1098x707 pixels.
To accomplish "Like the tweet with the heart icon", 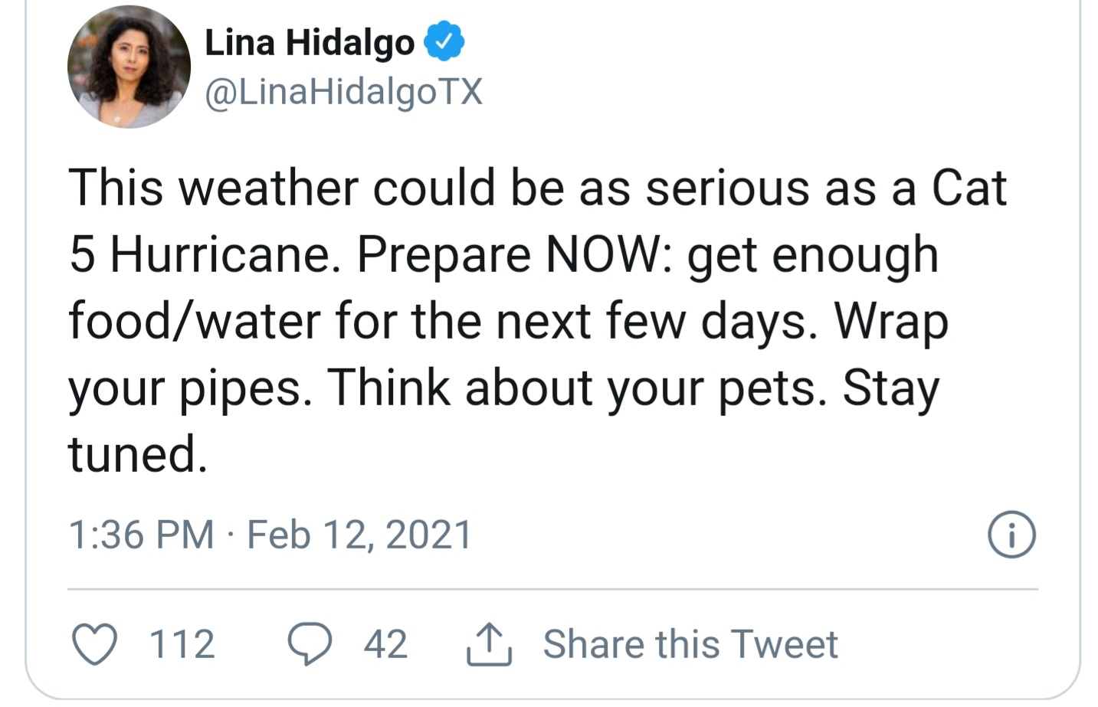I will click(x=95, y=644).
